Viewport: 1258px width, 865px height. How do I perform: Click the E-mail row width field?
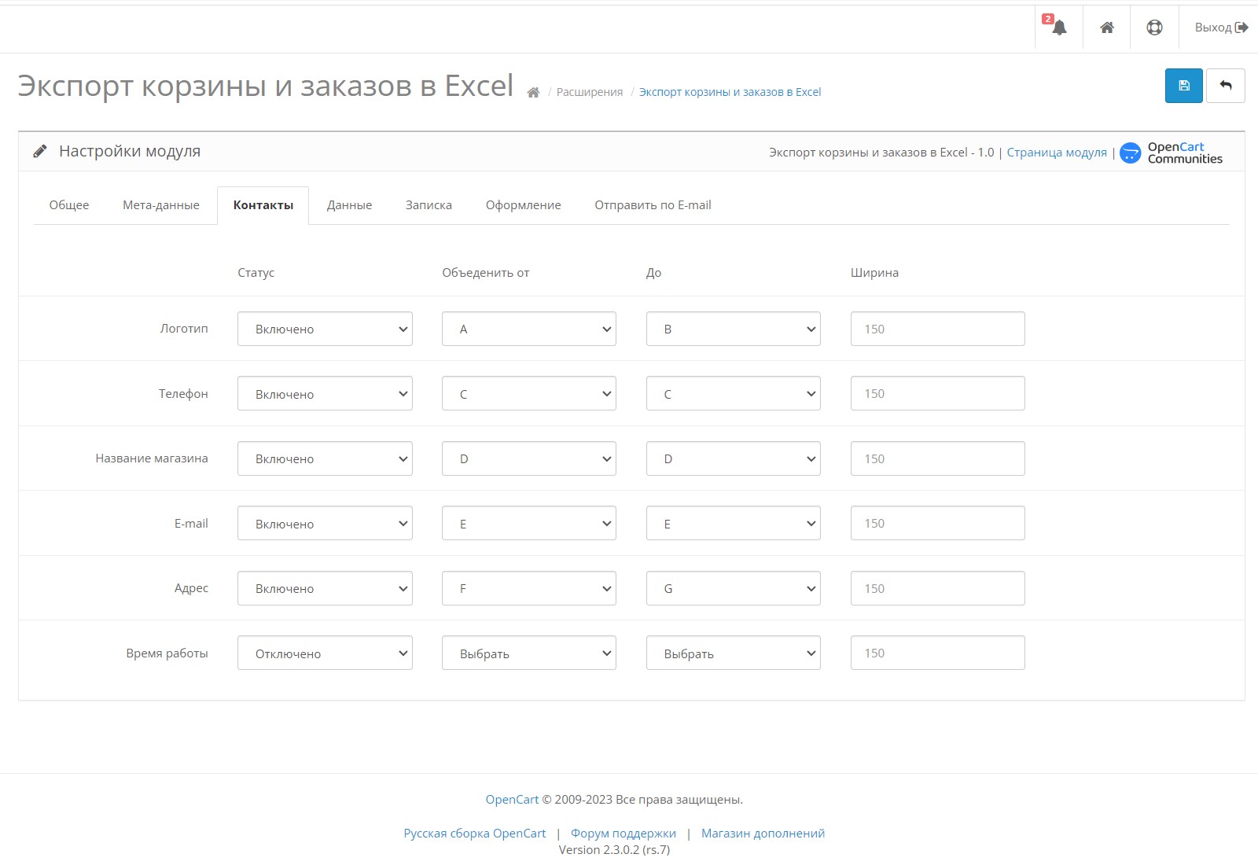(938, 523)
